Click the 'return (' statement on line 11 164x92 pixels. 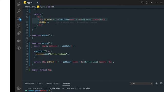[x=38, y=14]
